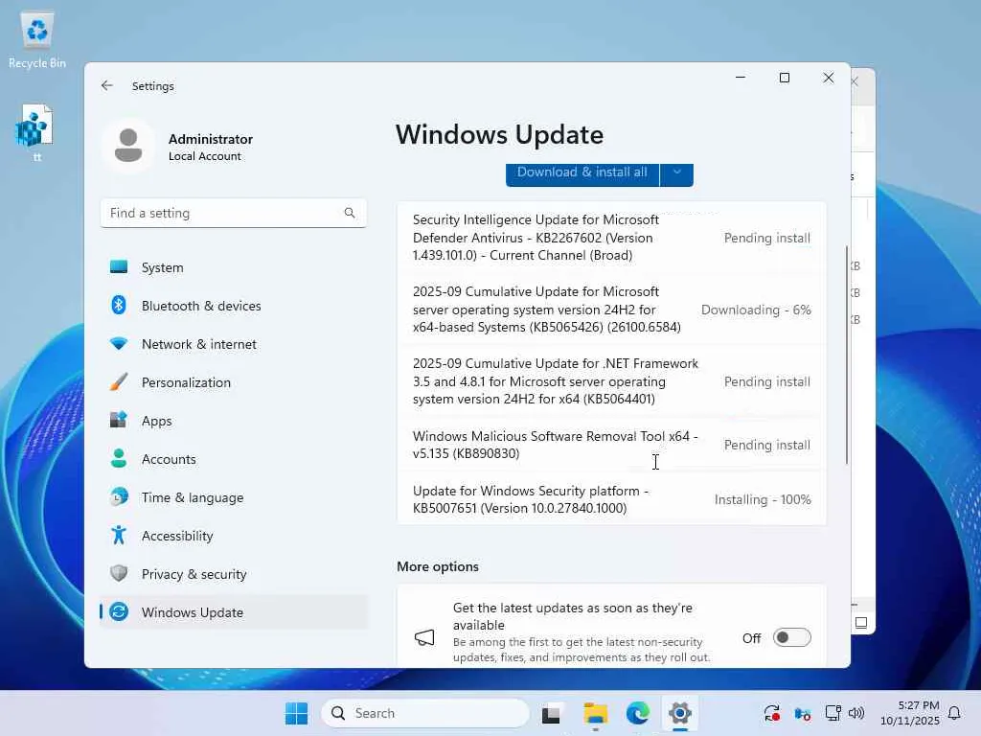981x736 pixels.
Task: Open File Explorer from the taskbar
Action: pyautogui.click(x=595, y=713)
